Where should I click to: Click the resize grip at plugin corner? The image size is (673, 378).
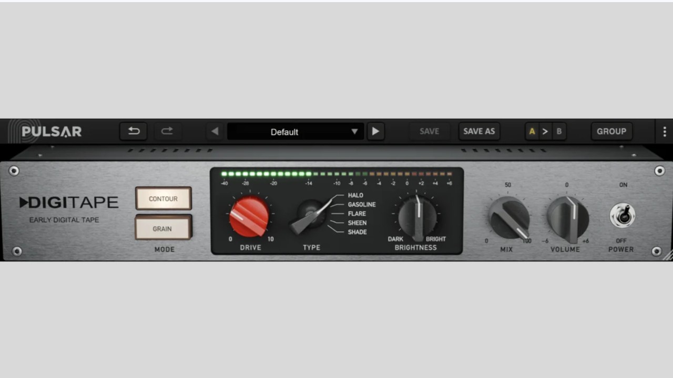(x=668, y=256)
